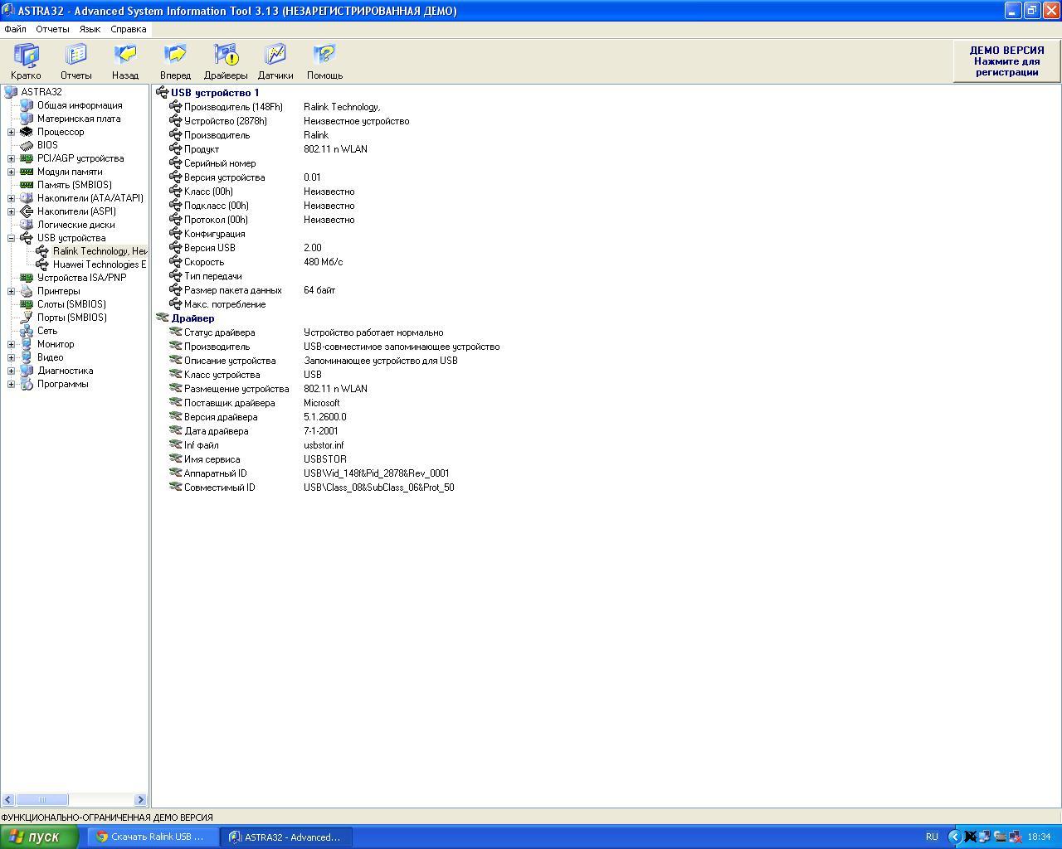Click the Общая информация tree icon

[x=27, y=105]
